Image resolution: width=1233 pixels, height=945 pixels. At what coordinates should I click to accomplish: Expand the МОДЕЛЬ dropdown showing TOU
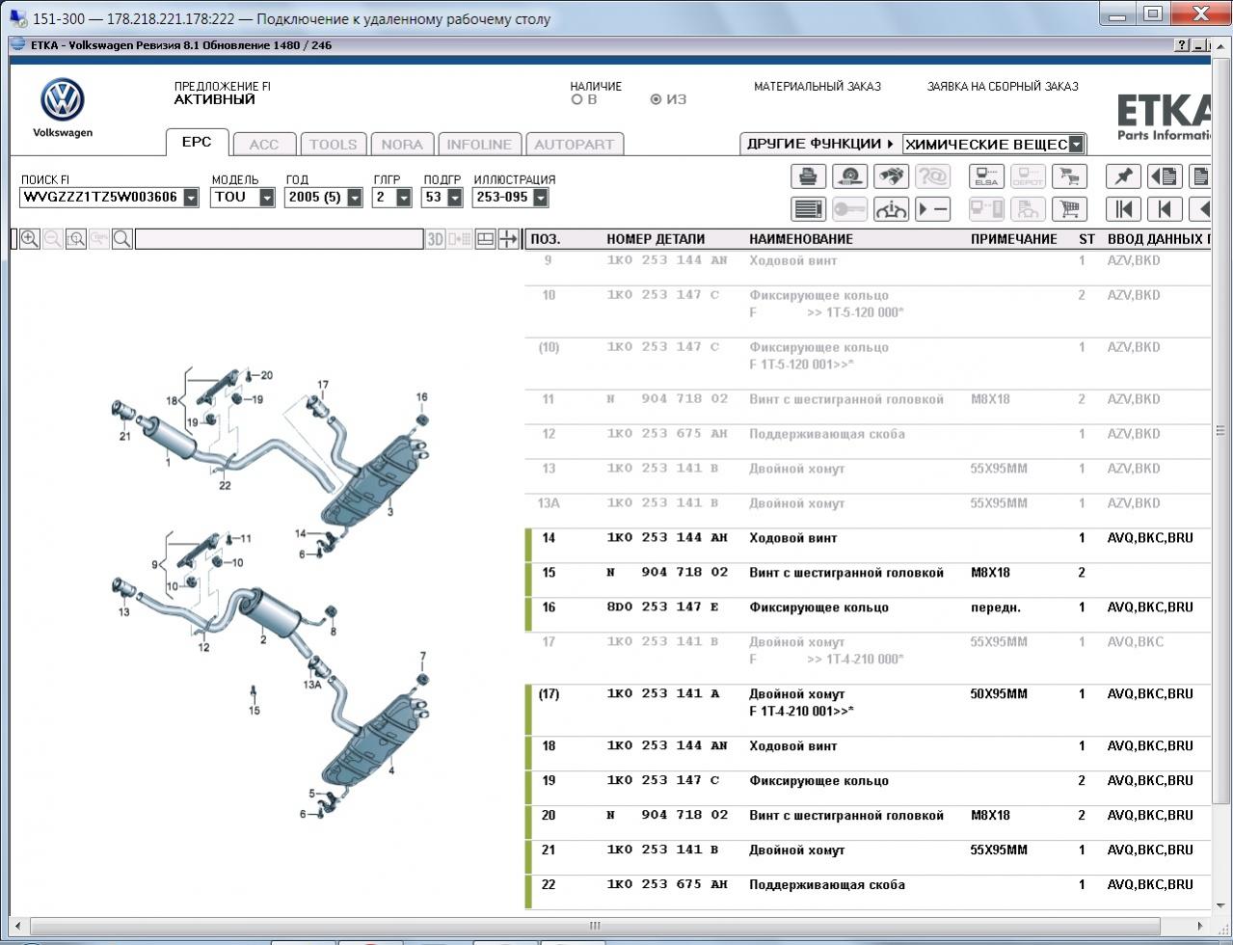pyautogui.click(x=267, y=198)
